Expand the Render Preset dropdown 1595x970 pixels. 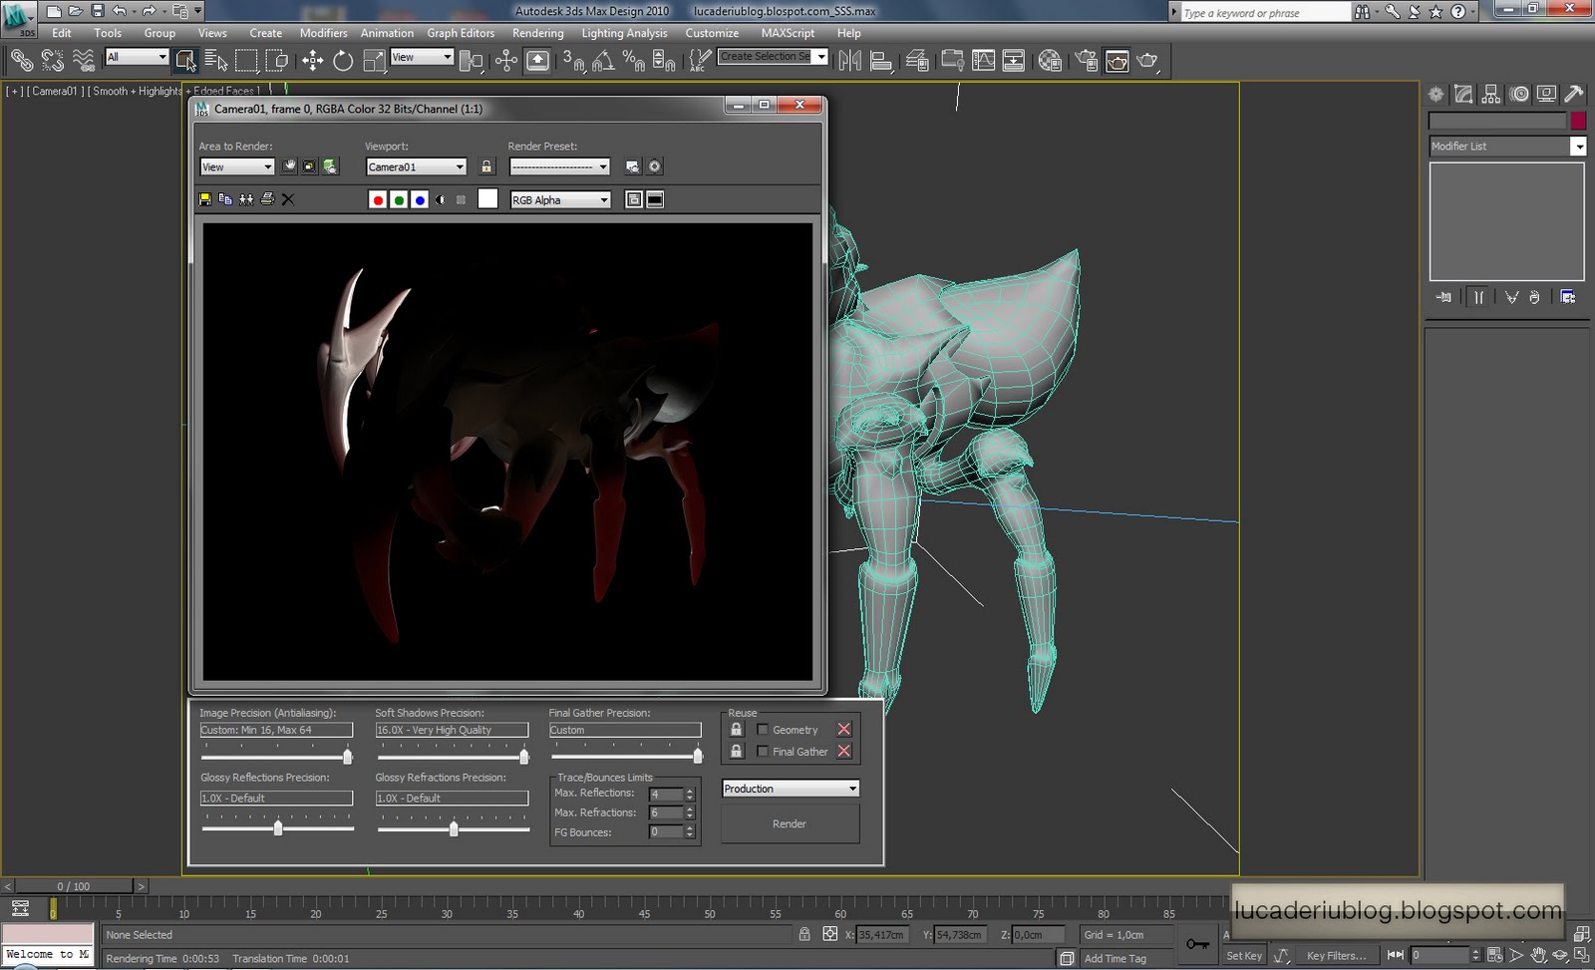coord(559,166)
